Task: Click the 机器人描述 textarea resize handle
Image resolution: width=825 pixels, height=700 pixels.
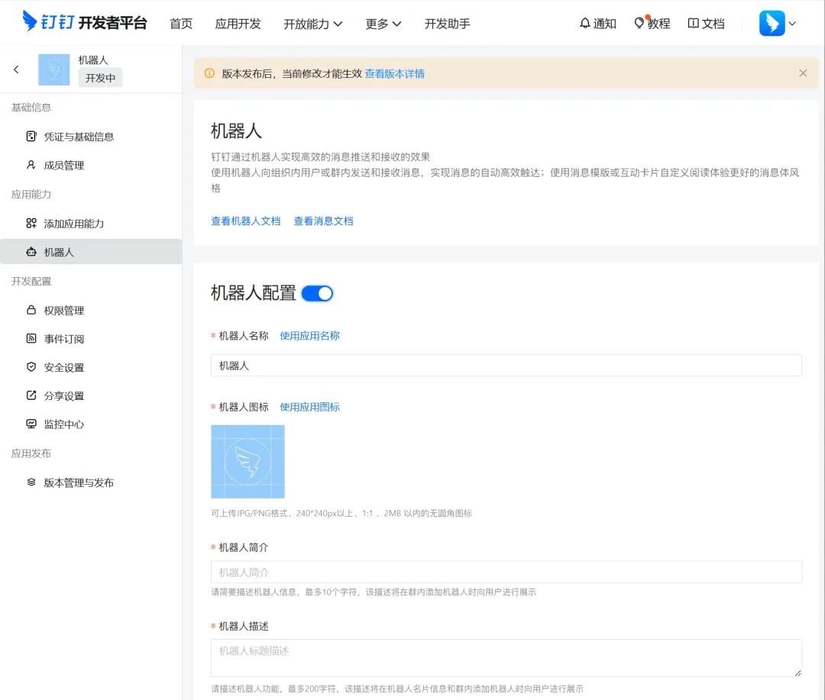Action: (x=797, y=673)
